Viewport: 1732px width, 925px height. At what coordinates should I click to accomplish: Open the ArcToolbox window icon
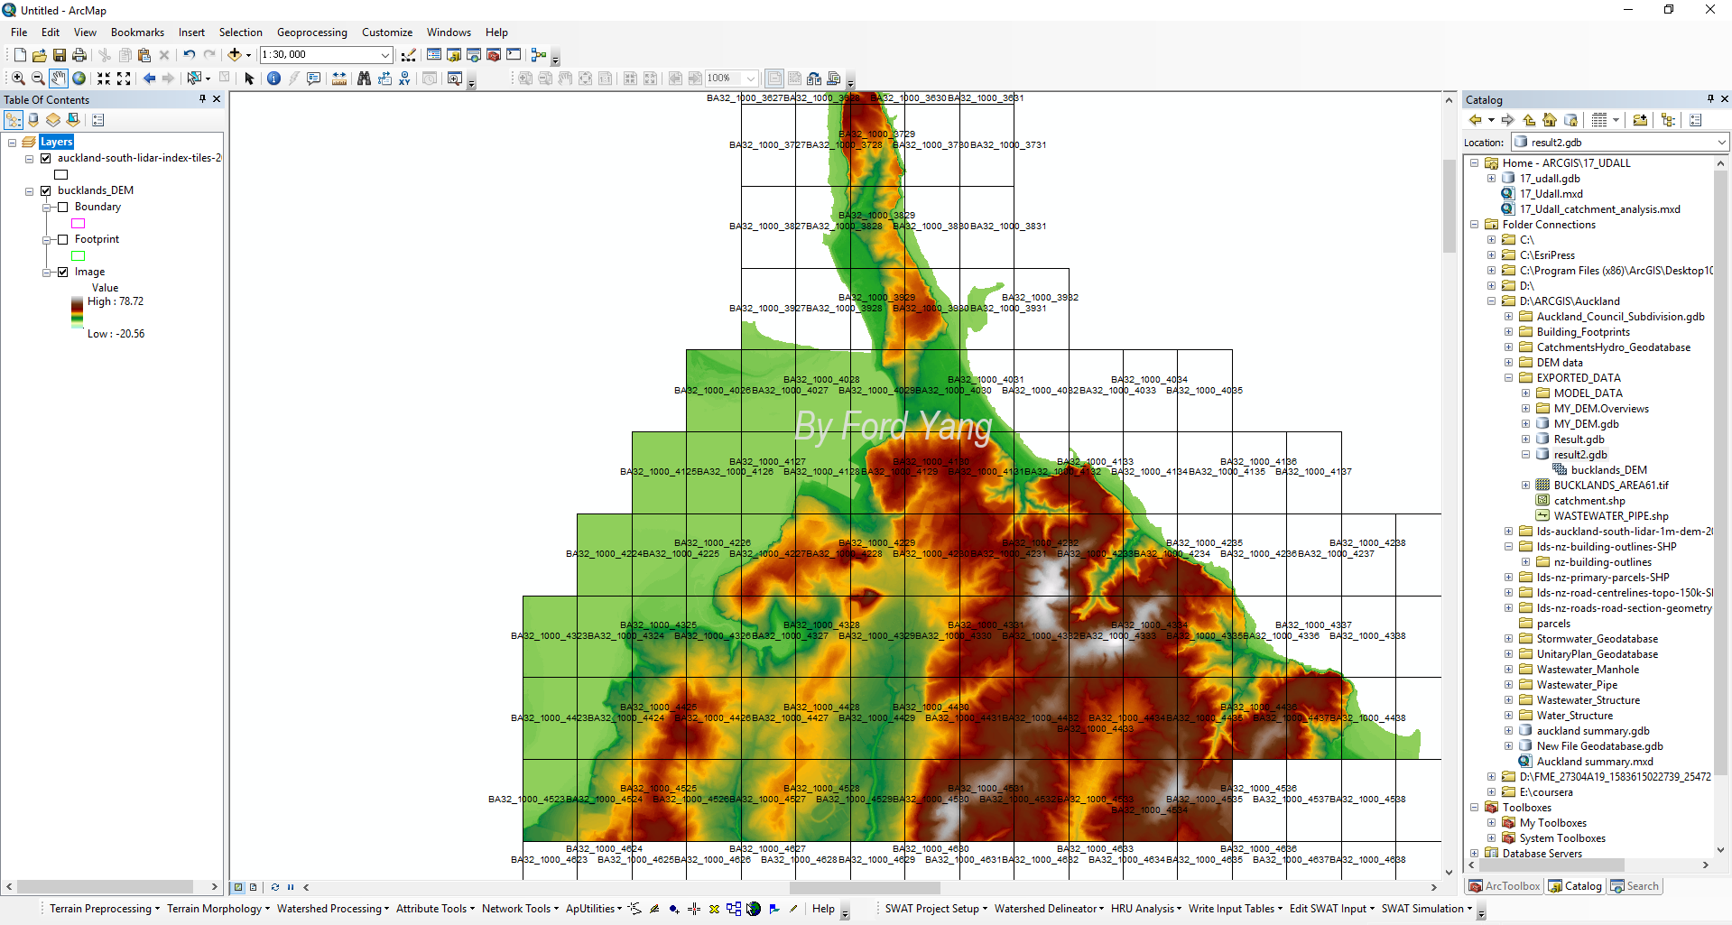click(x=494, y=55)
